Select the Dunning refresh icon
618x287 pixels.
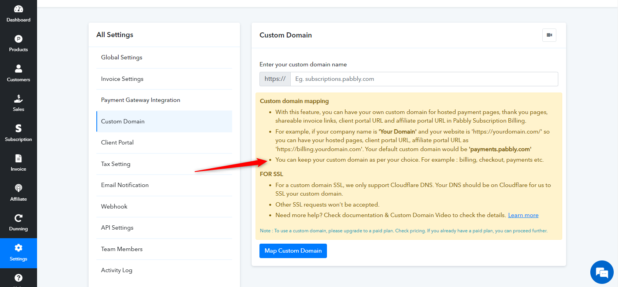[18, 218]
